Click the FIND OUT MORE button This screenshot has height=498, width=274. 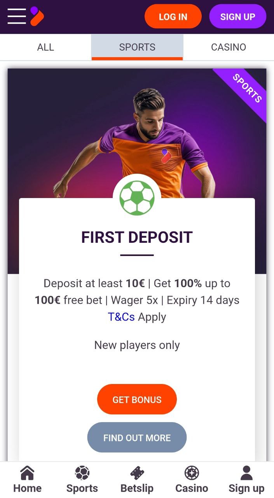pyautogui.click(x=137, y=437)
